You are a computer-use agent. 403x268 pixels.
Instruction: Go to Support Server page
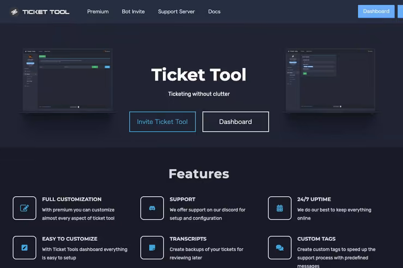click(x=176, y=11)
